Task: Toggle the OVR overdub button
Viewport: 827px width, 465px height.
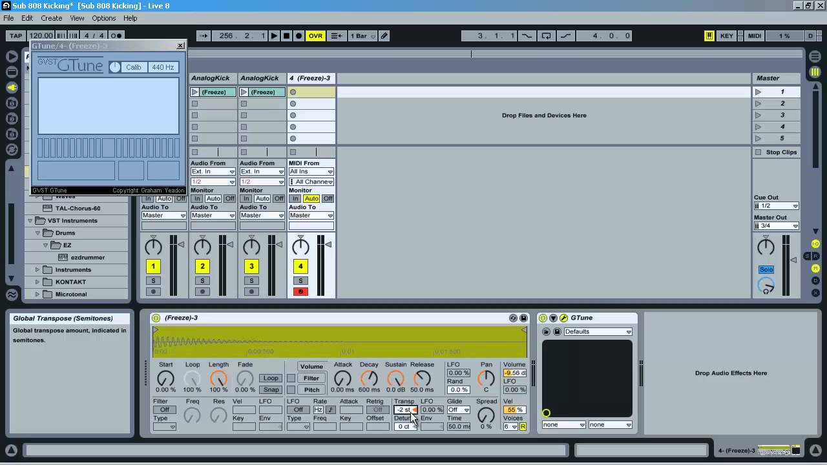Action: coord(315,36)
